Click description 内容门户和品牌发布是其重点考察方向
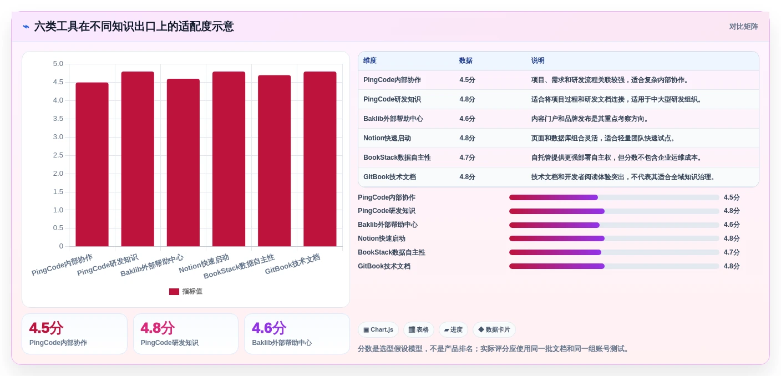The width and height of the screenshot is (781, 376). 590,119
